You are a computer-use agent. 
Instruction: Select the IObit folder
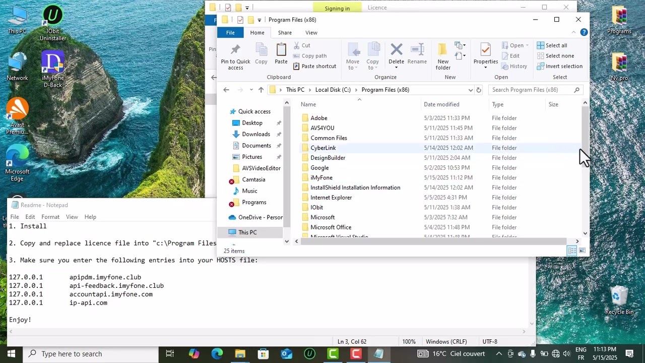316,207
